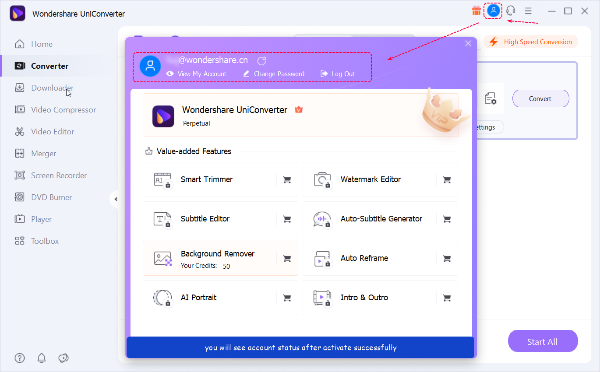Select the AI Portrait feature

220,298
